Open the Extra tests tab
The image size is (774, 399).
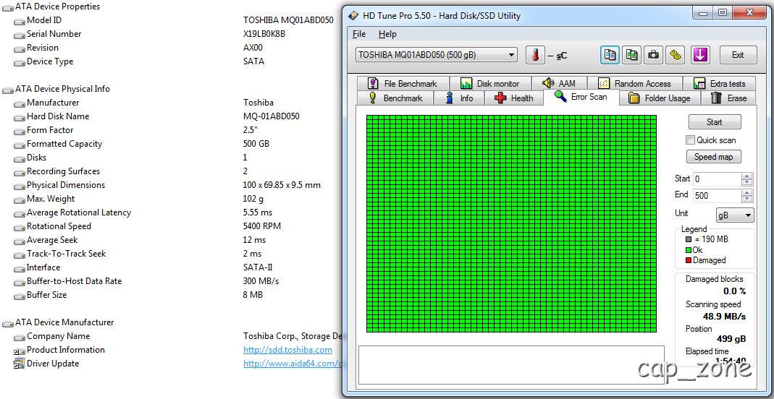(720, 83)
